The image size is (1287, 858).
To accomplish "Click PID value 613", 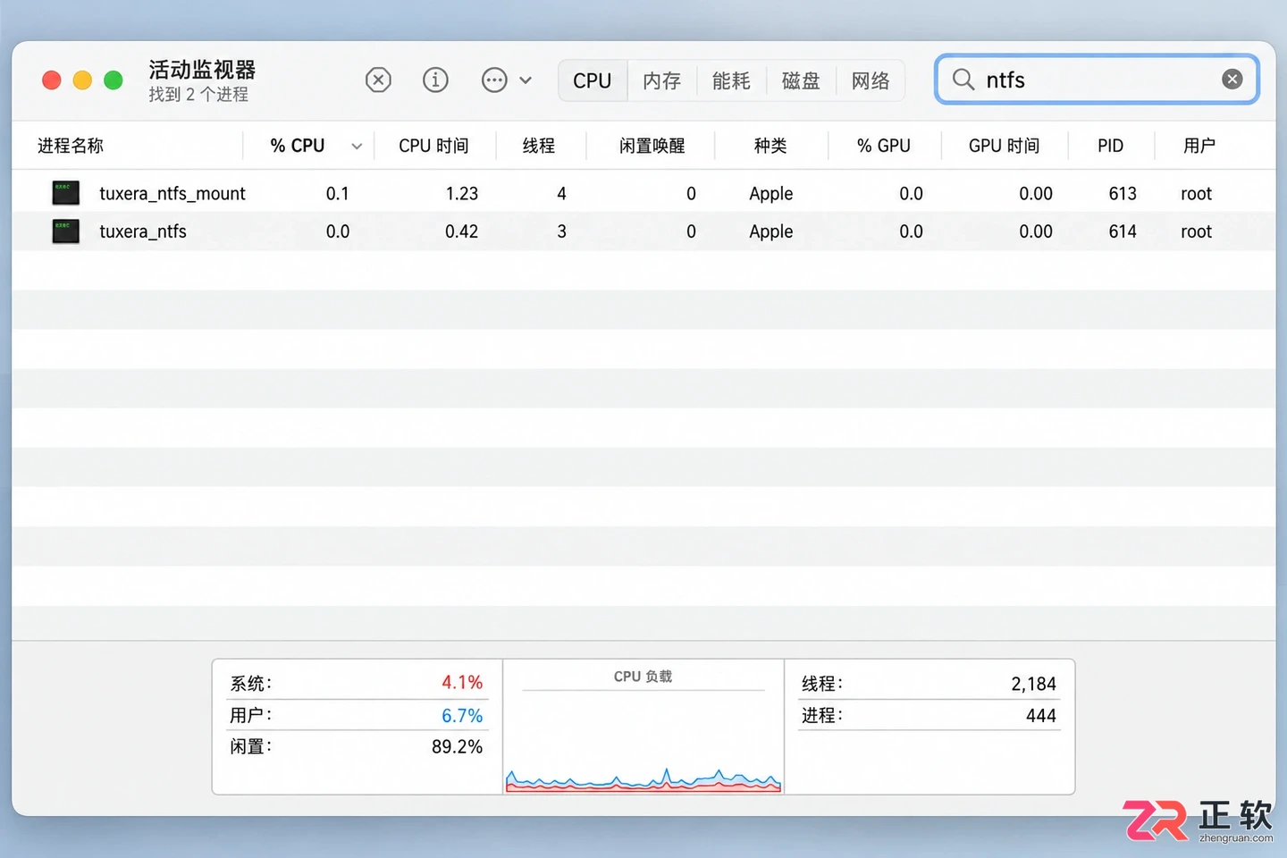I will click(1123, 193).
